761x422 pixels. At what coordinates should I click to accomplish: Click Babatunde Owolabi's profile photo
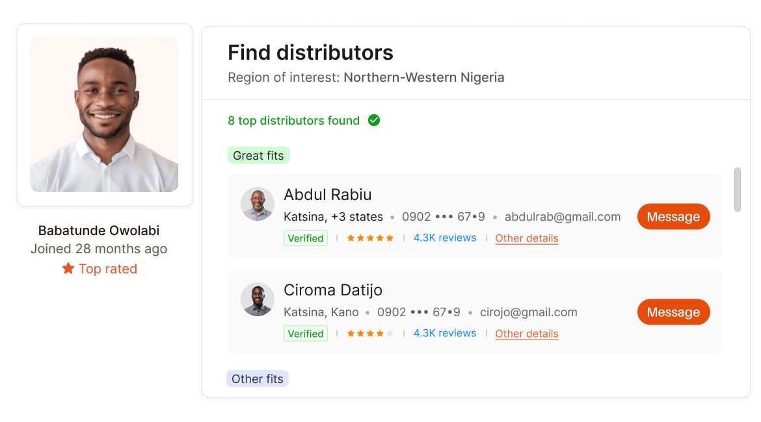(104, 114)
